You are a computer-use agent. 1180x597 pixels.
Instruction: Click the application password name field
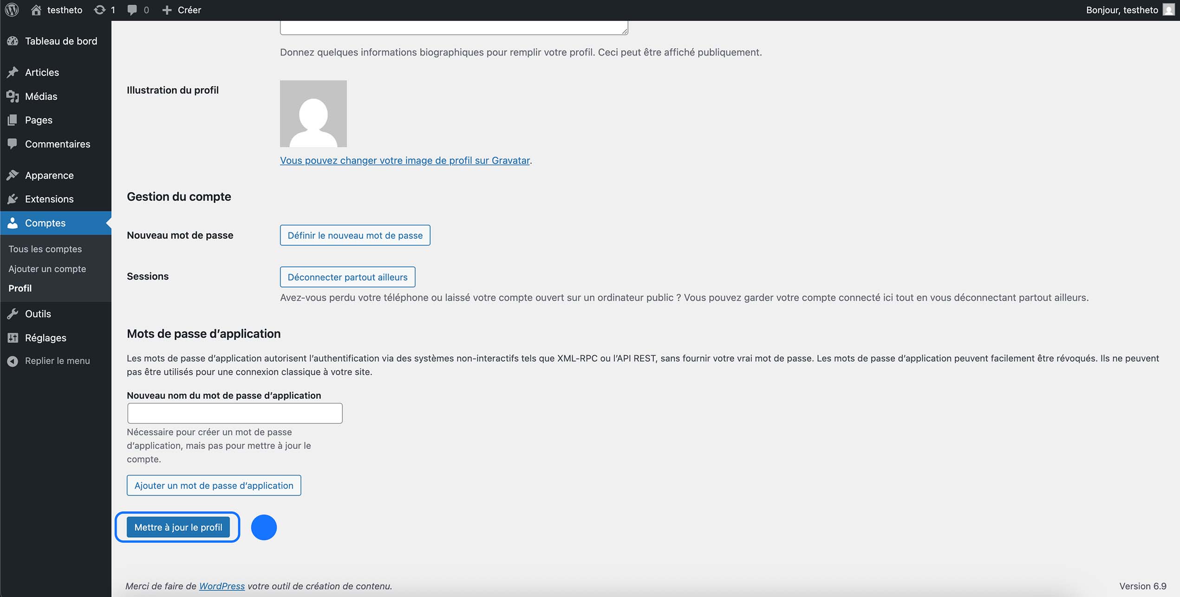[234, 413]
